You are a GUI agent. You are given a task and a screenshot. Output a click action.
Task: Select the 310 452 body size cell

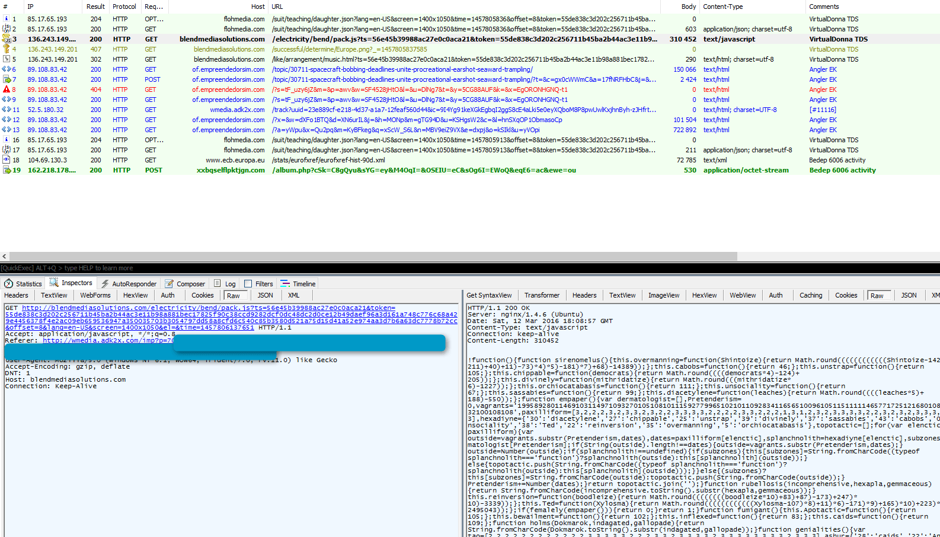(x=683, y=39)
